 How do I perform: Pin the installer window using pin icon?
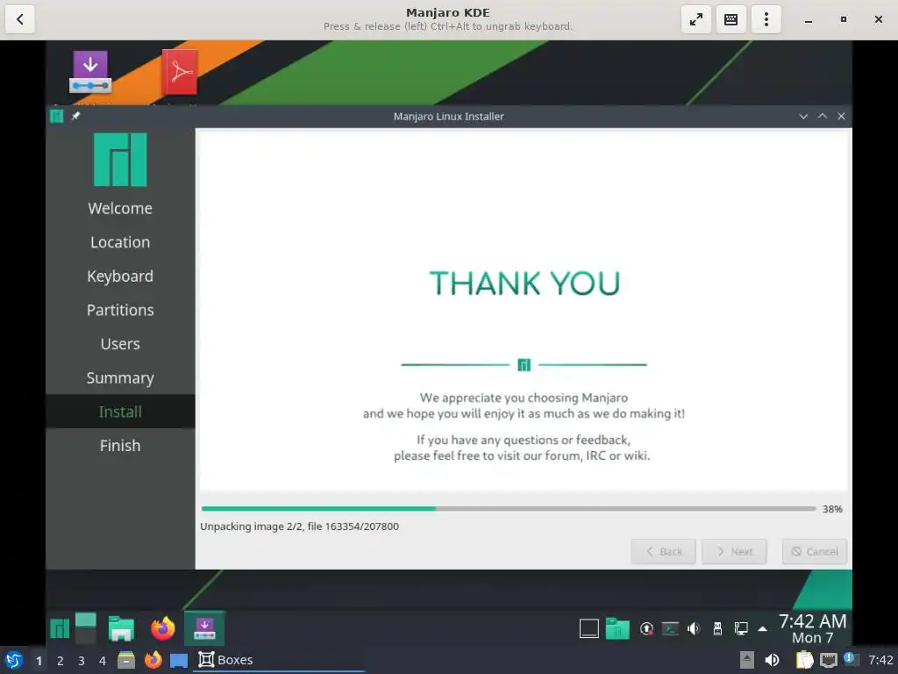pos(75,117)
